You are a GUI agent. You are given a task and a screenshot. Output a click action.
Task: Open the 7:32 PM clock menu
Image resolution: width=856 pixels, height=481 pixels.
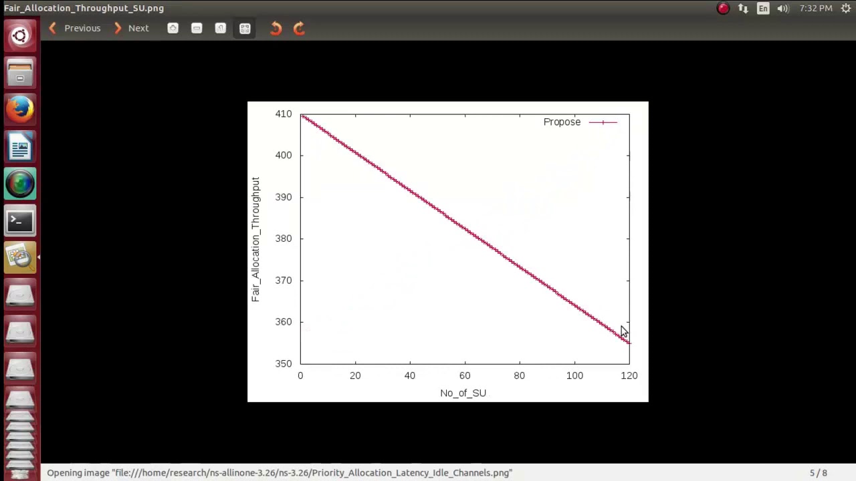(816, 8)
